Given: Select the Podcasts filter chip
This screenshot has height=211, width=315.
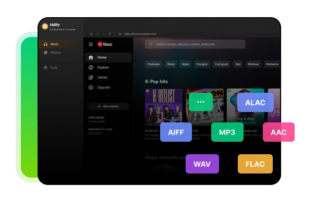Looking at the screenshot, I should (154, 64).
